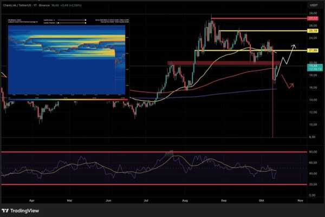Click the yellow 25.19 price label

313,31
